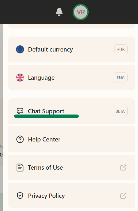This screenshot has width=138, height=211.
Task: Open the ENG language selector
Action: [x=121, y=78]
